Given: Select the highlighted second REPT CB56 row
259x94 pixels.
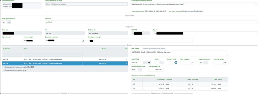Looking at the screenshot, I should pyautogui.click(x=65, y=63).
